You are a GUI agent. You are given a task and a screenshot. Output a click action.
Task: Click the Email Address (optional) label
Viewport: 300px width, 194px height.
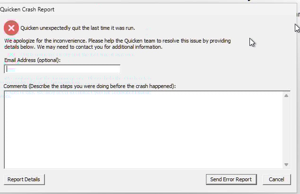33,61
